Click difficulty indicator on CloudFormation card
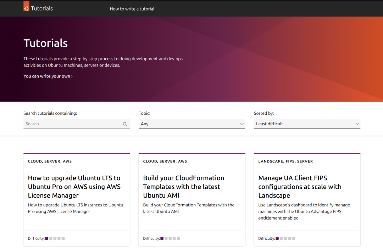Viewport: 383px width, 251px height. click(x=170, y=238)
